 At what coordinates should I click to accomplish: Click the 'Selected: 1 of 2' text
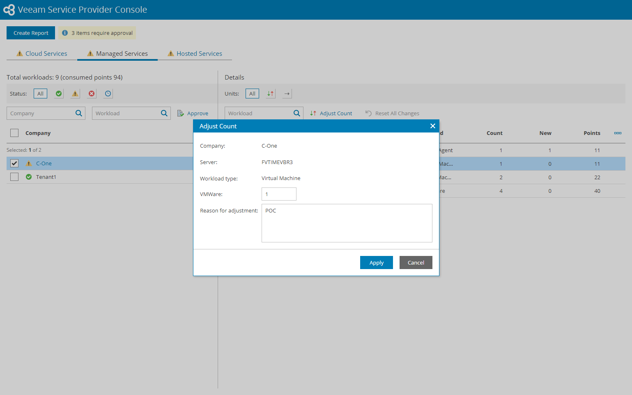(24, 150)
